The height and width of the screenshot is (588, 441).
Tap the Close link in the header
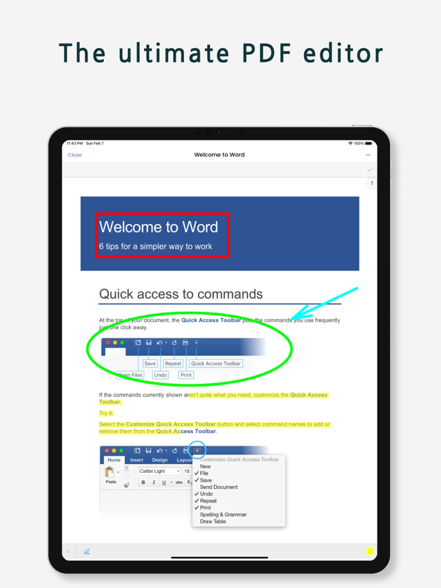pos(74,155)
